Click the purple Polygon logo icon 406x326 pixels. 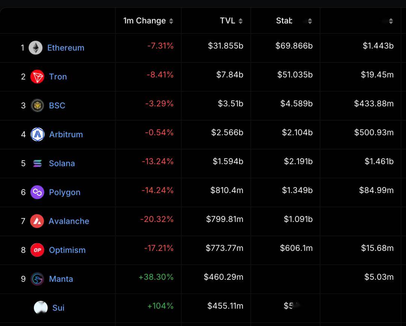37,192
